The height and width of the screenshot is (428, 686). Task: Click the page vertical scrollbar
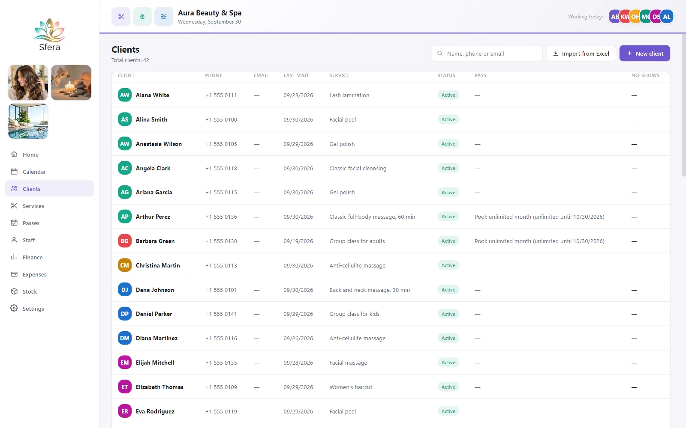[x=684, y=105]
